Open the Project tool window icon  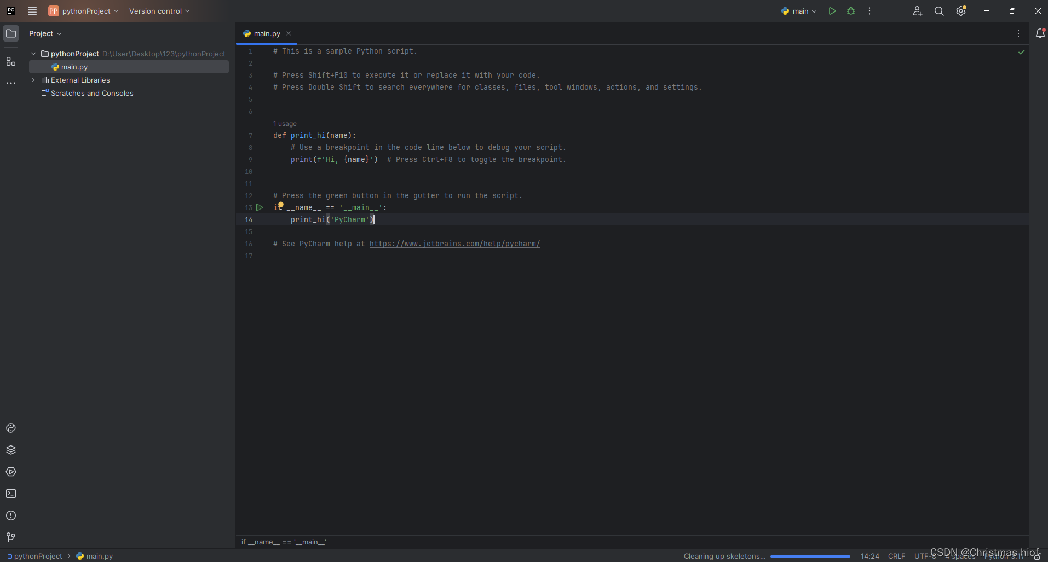point(11,33)
